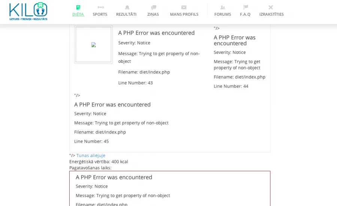Click the green Diēta notepad icon
This screenshot has width=337, height=206.
tap(78, 7)
